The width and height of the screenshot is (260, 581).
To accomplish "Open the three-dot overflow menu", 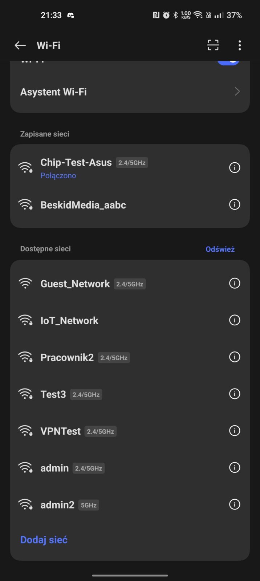I will [240, 45].
